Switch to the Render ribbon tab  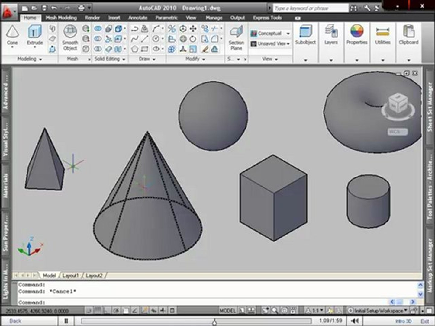point(92,18)
